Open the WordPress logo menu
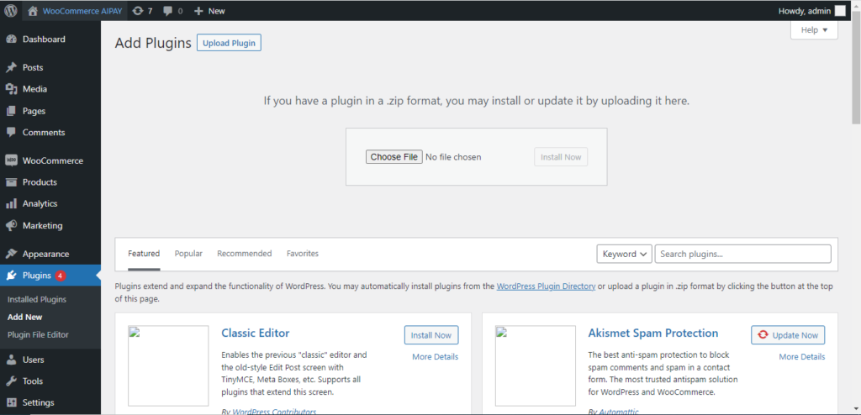Screen dimensions: 861x415 [11, 10]
